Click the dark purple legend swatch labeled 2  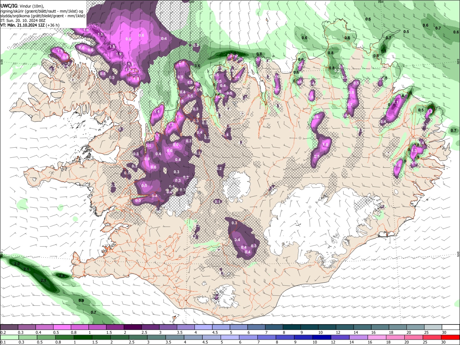pyautogui.click(x=133, y=327)
